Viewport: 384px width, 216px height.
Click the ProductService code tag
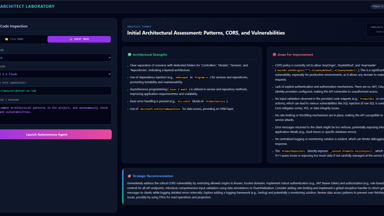tap(216, 101)
